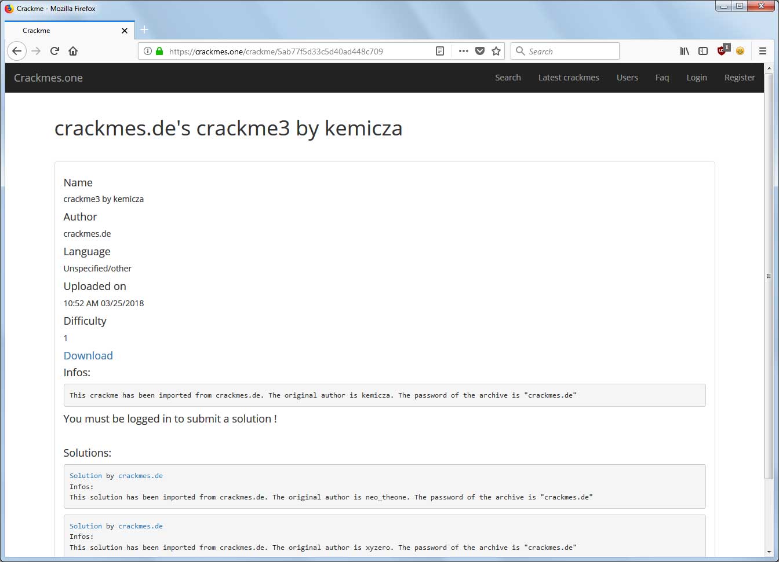Open the Faq page
The image size is (779, 562).
pos(662,78)
